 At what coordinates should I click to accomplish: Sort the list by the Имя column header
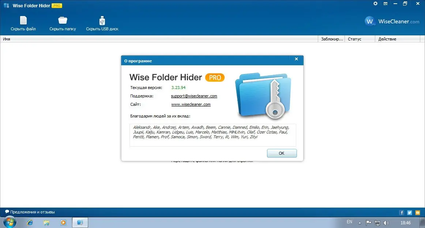[x=7, y=39]
